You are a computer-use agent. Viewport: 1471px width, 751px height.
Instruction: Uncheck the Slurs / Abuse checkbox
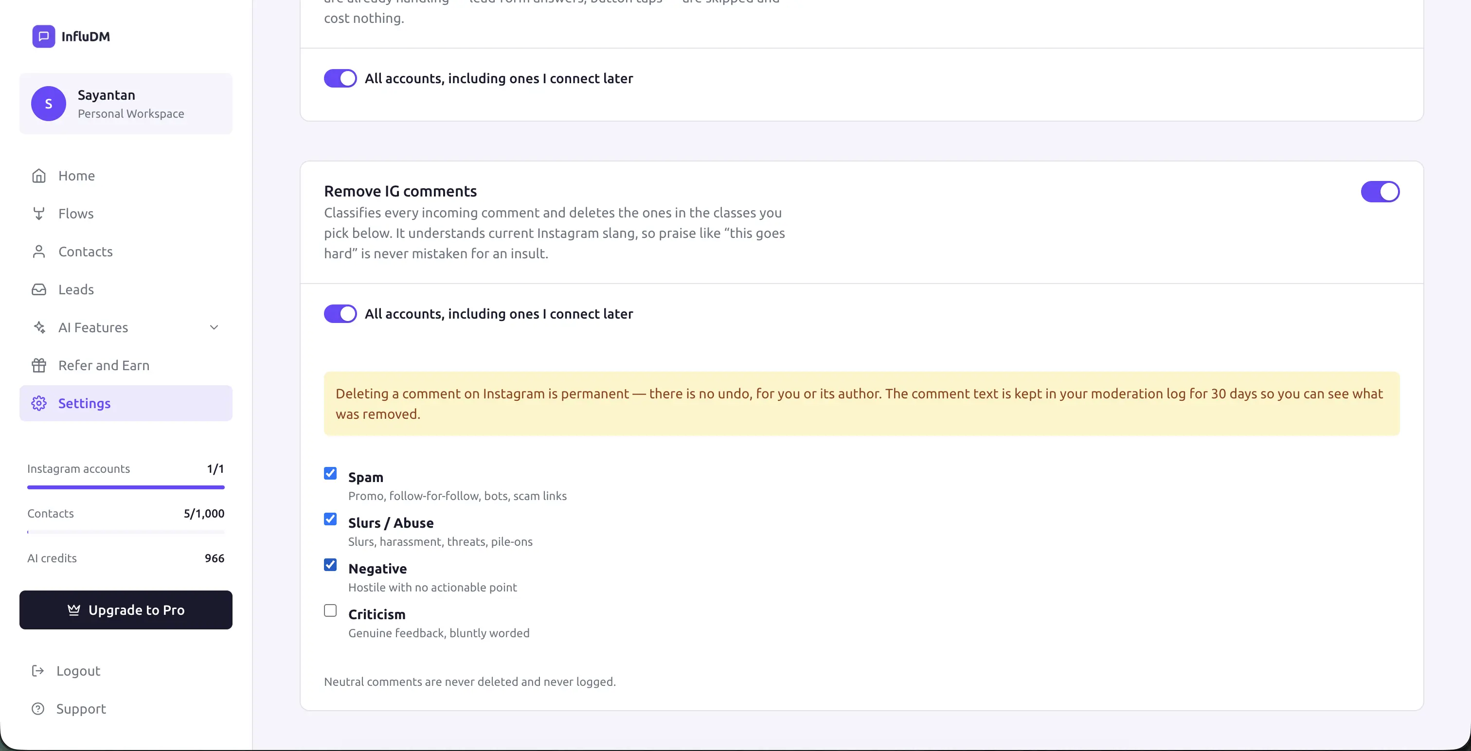[x=330, y=519]
